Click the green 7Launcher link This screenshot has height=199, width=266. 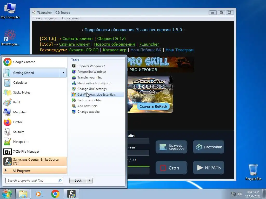coord(149,44)
